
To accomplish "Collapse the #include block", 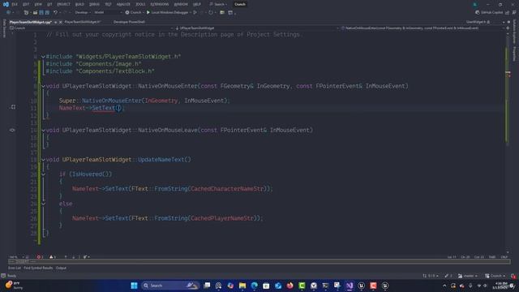I will [43, 57].
